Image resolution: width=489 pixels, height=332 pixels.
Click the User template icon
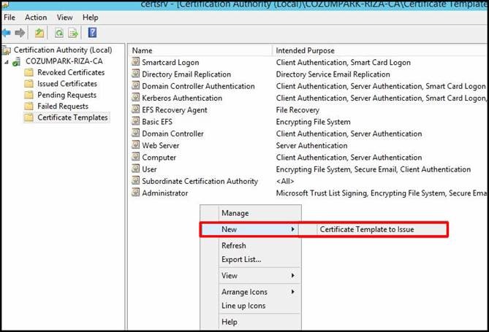click(x=136, y=169)
